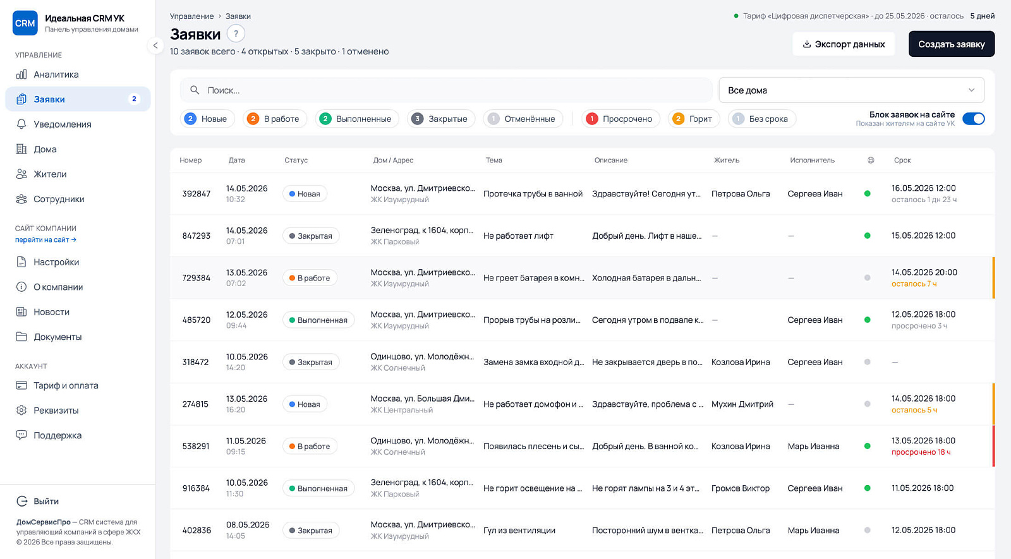Screen dimensions: 1011x559
Task: Open Уведомления menu section
Action: point(78,124)
